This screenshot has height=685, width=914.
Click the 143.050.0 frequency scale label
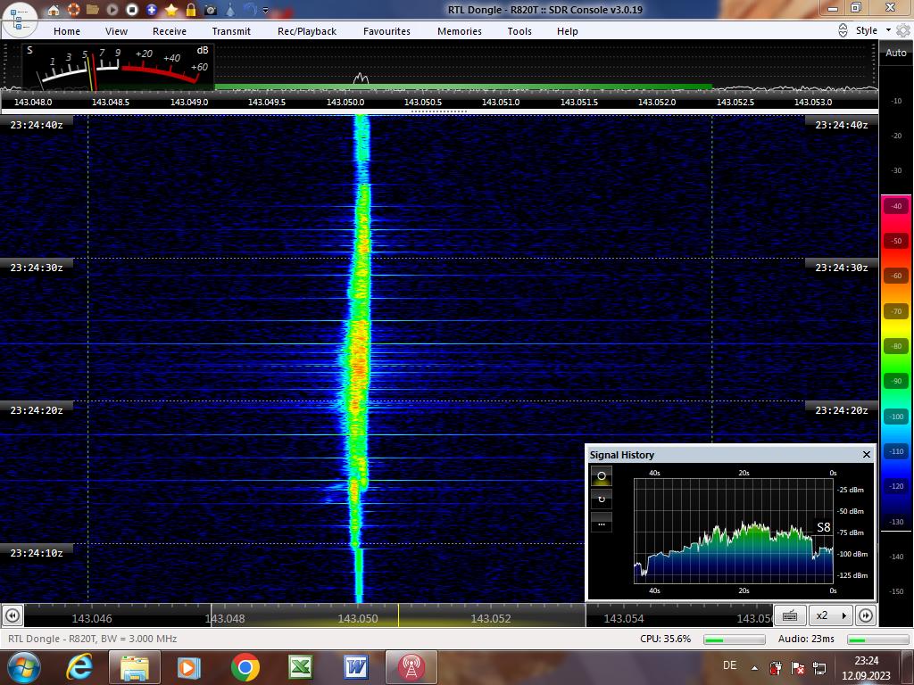tap(345, 102)
